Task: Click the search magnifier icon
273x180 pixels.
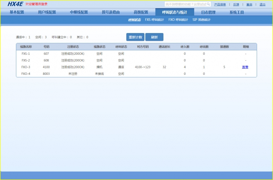Action: point(208,4)
